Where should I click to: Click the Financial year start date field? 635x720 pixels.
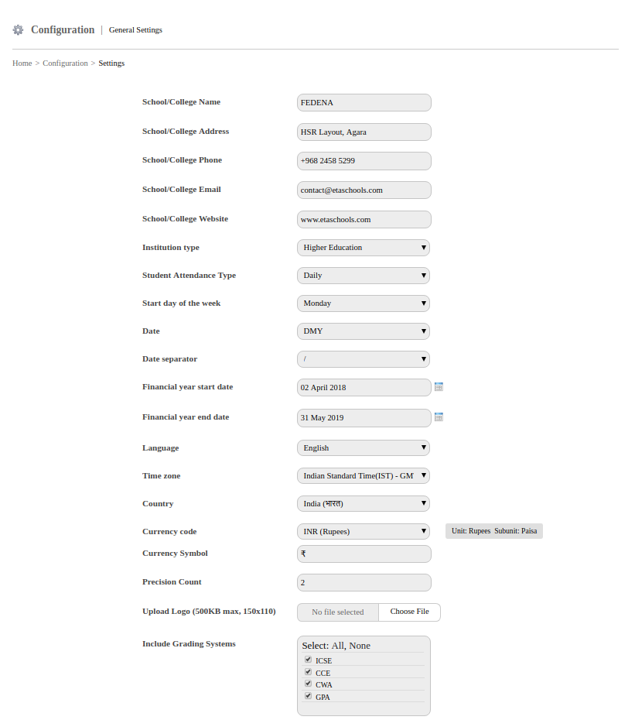coord(364,388)
